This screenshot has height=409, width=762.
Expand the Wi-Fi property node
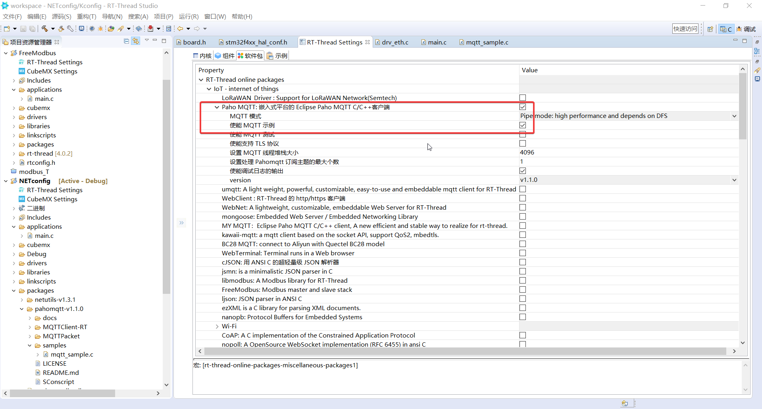pyautogui.click(x=217, y=326)
